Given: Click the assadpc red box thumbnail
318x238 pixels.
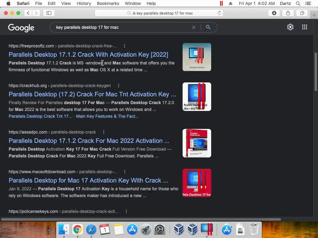Looking at the screenshot, I should (197, 143).
